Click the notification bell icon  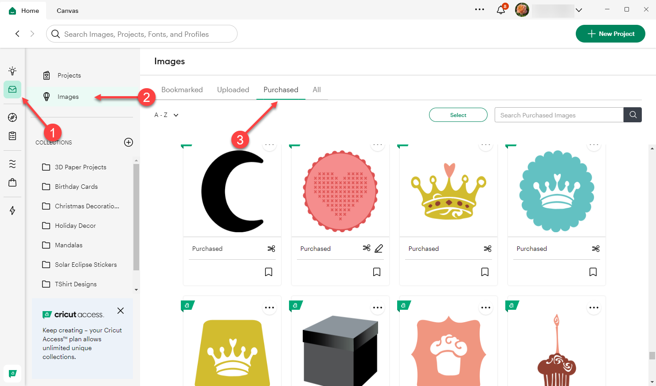501,10
